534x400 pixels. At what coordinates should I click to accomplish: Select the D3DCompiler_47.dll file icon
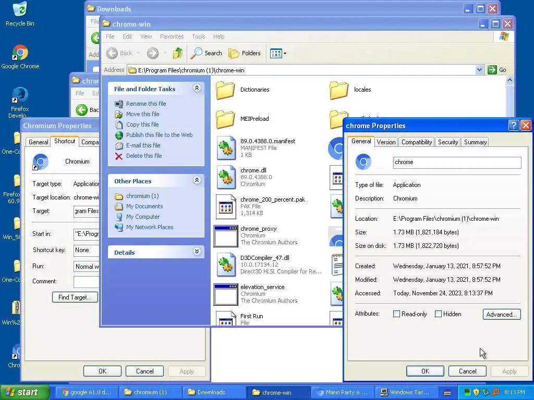(225, 265)
